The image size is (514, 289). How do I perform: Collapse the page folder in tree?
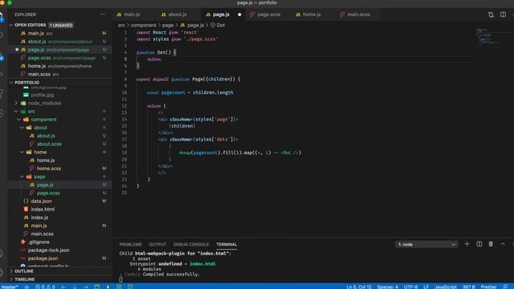[x=22, y=177]
